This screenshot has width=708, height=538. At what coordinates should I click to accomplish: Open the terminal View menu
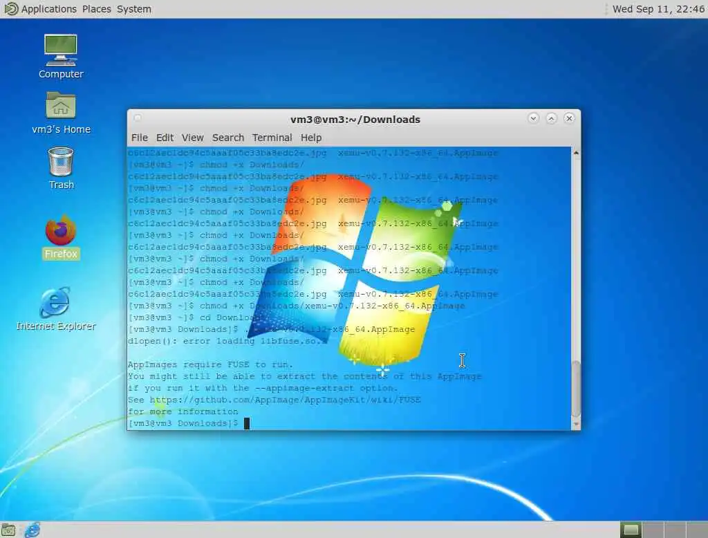pos(193,138)
